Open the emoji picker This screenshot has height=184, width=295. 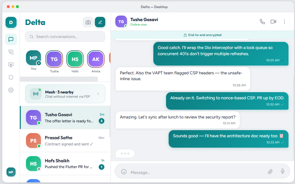pos(123,171)
